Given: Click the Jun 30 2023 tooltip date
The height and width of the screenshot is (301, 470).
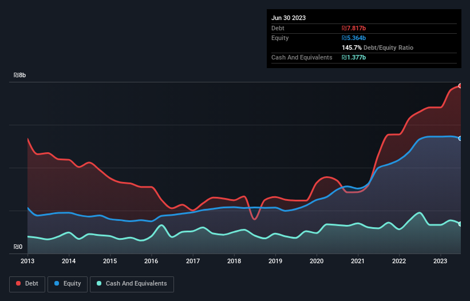Looking at the screenshot, I should point(289,18).
